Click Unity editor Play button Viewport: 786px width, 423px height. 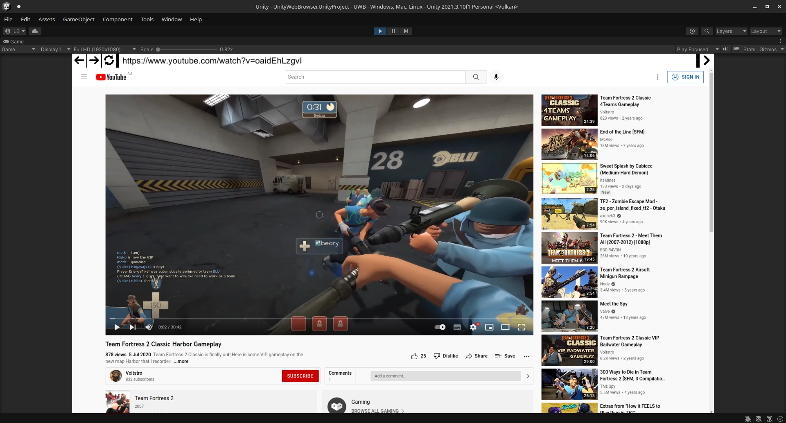pyautogui.click(x=380, y=31)
